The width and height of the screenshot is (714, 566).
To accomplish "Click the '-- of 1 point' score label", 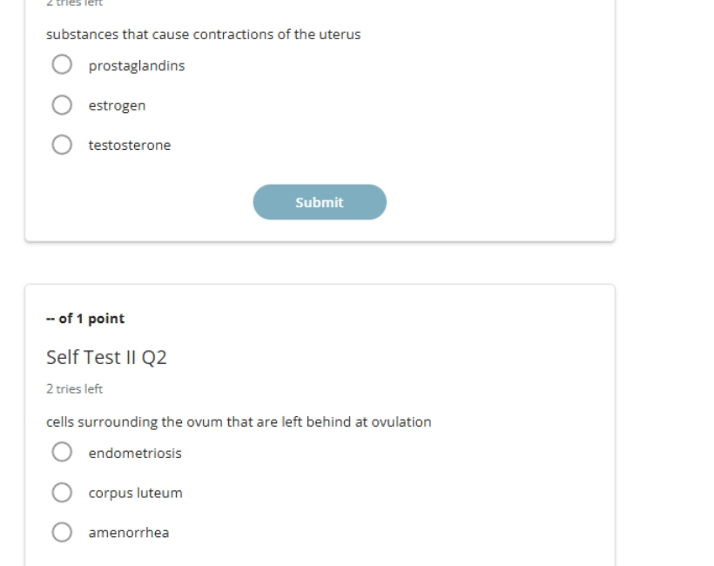I will point(85,319).
